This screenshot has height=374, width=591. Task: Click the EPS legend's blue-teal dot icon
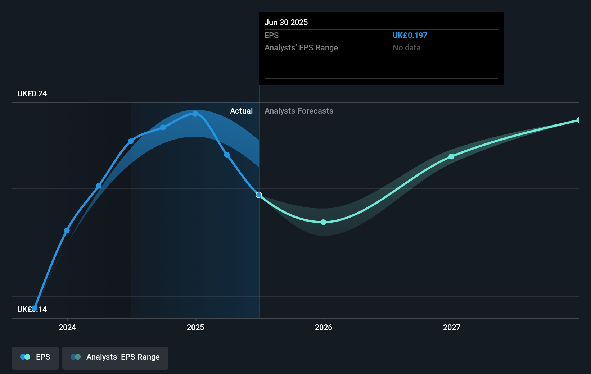(x=25, y=357)
